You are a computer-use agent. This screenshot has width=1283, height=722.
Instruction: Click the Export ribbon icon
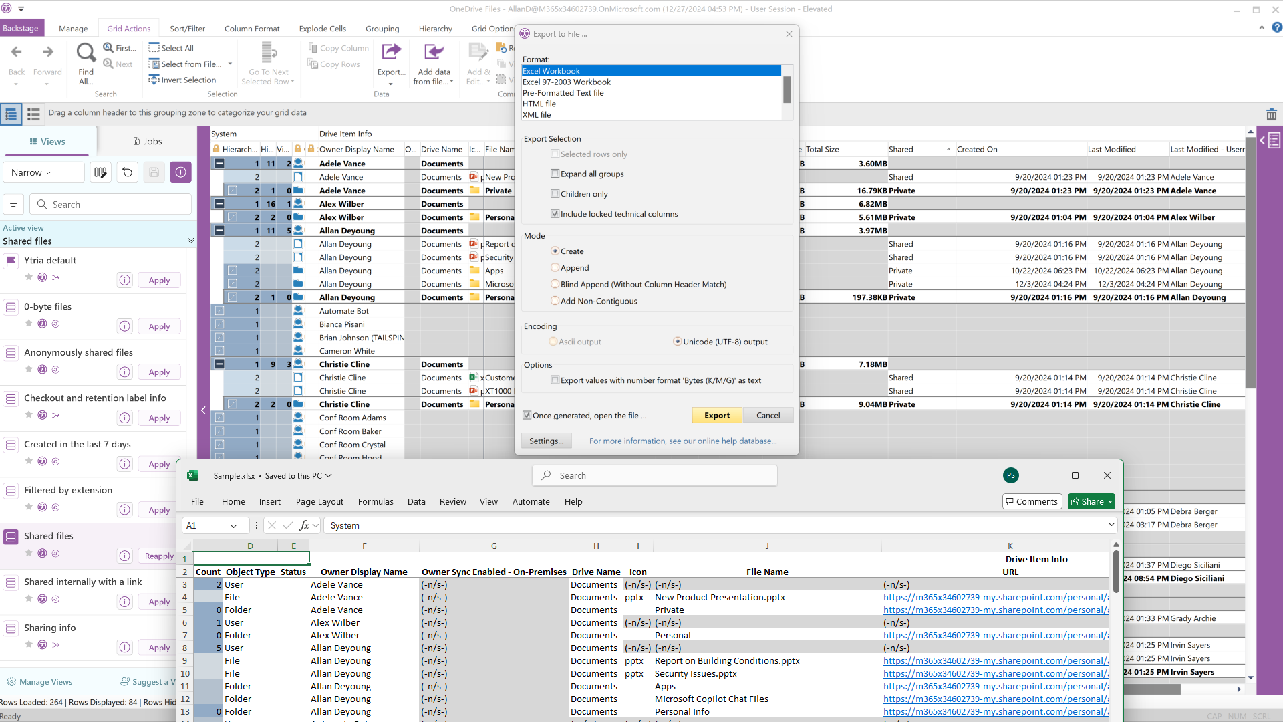click(x=391, y=52)
